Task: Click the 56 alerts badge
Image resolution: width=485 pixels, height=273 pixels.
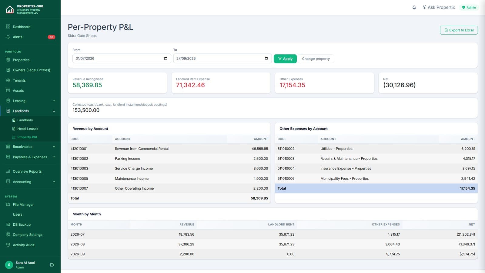Action: click(52, 37)
